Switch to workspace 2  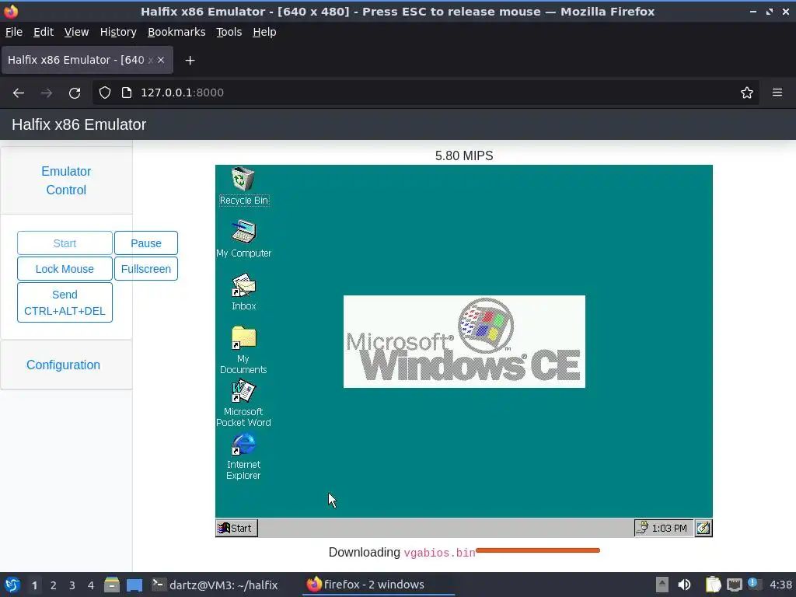tap(54, 585)
